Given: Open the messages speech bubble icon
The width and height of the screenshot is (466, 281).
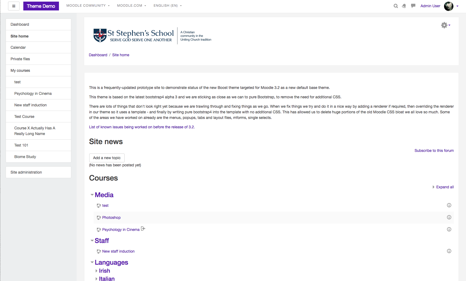Looking at the screenshot, I should (x=413, y=6).
